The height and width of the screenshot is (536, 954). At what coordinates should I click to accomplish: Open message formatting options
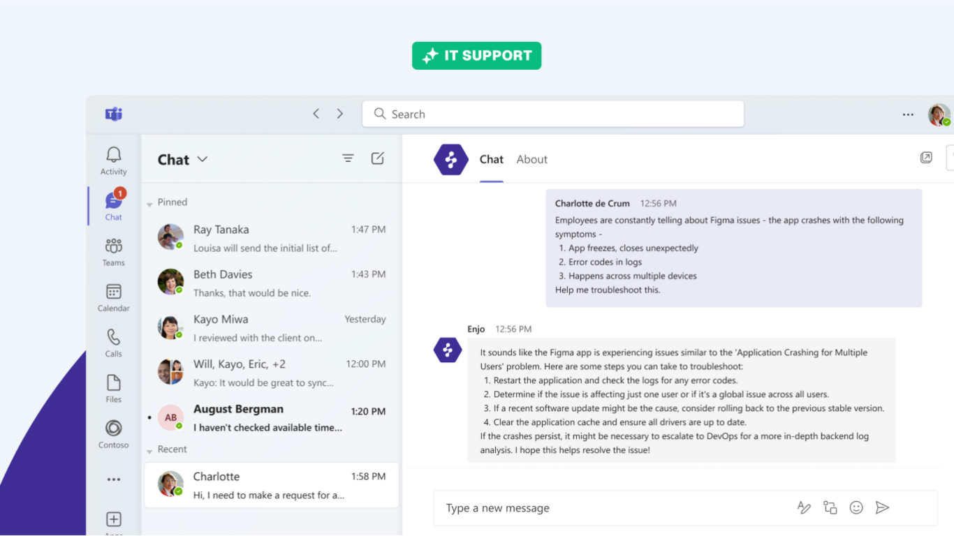[804, 508]
